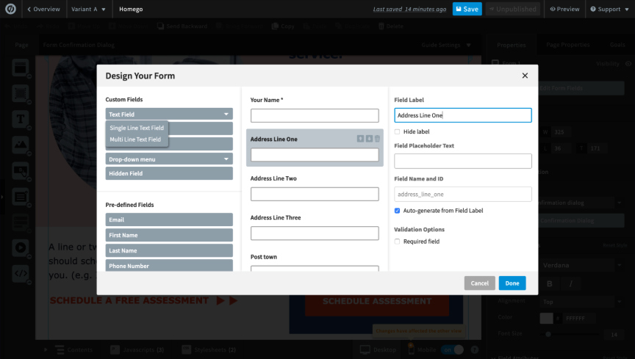The image size is (635, 359).
Task: Switch to the Properties tab
Action: point(511,45)
